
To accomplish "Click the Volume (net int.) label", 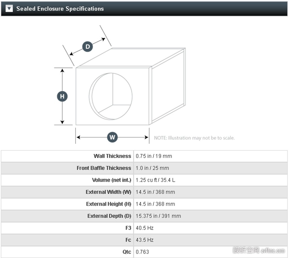I will tap(111, 180).
